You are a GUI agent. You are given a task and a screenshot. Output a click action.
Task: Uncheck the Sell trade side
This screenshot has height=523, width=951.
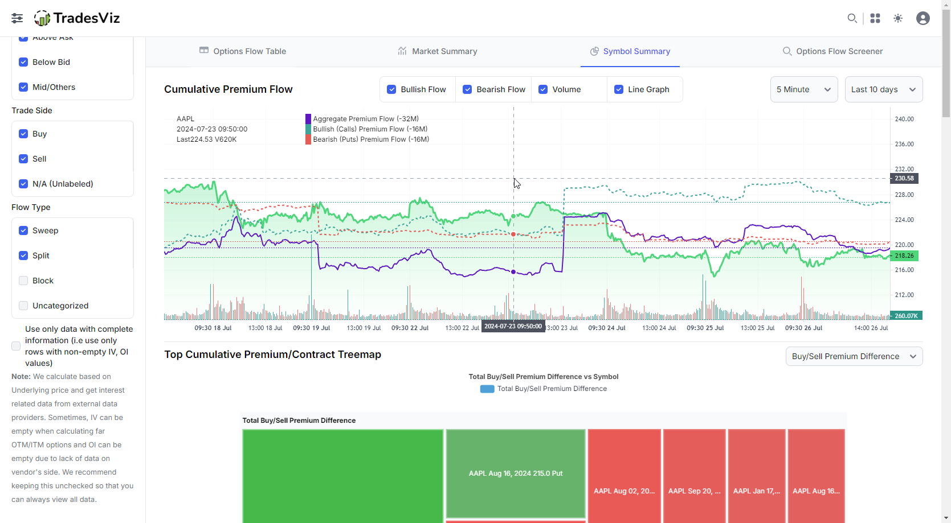tap(23, 159)
